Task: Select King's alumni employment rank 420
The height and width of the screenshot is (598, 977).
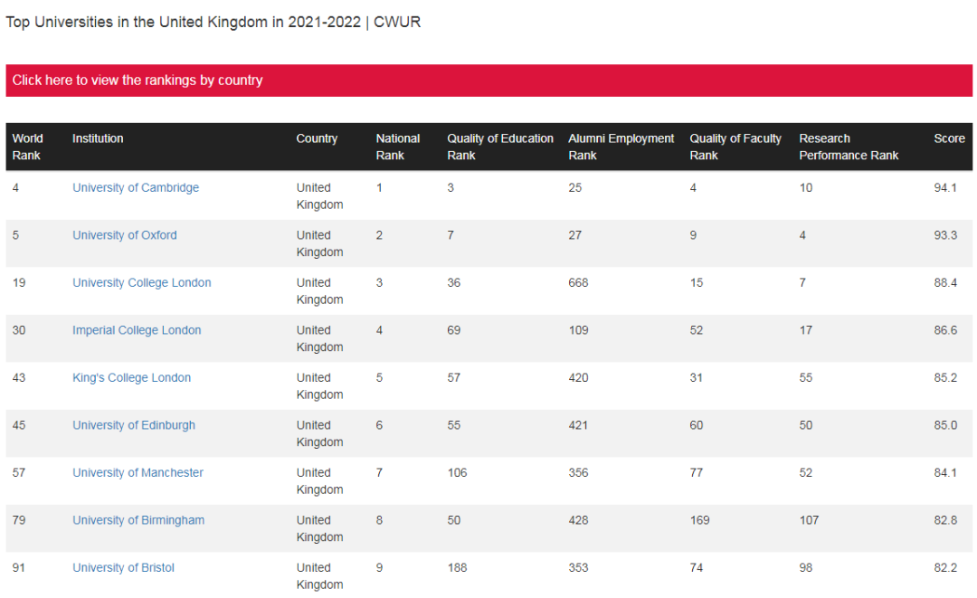Action: pyautogui.click(x=578, y=377)
